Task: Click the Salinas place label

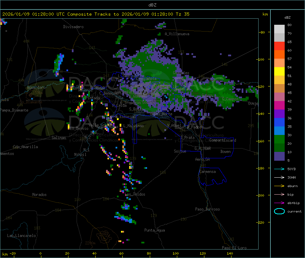Action: click(x=59, y=138)
